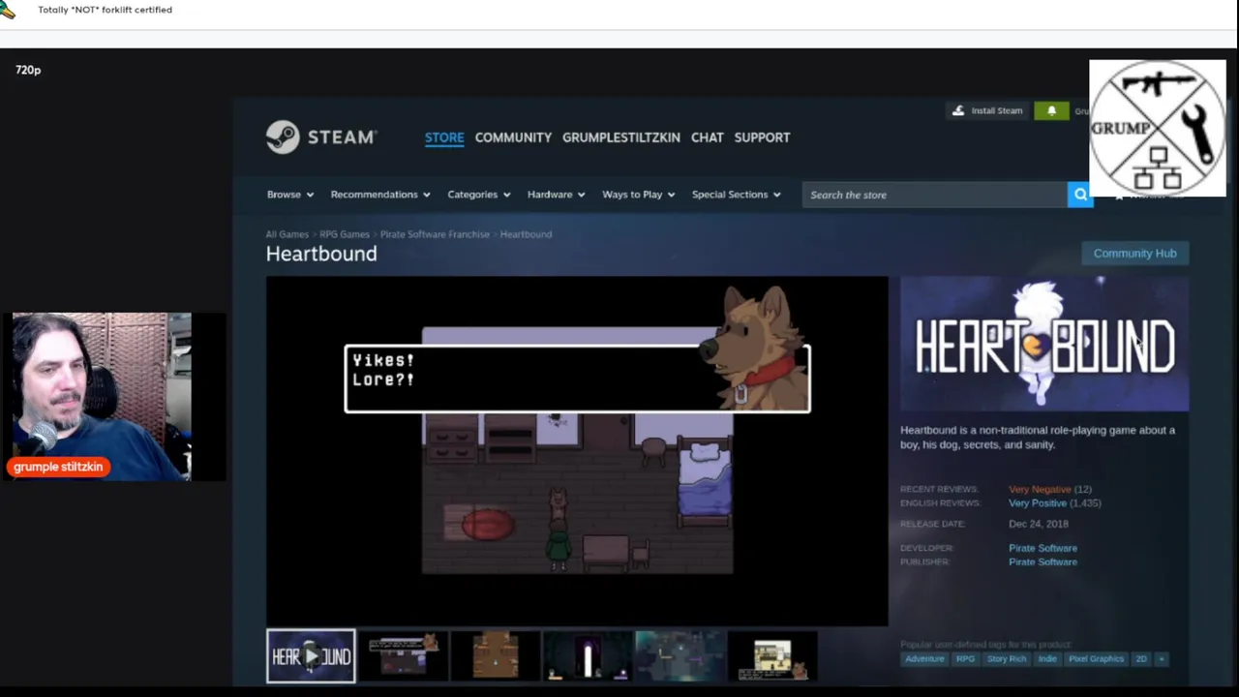This screenshot has width=1239, height=697.
Task: Click the Indie tag
Action: click(x=1047, y=659)
